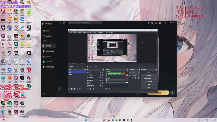Open OBS 工具(T) menu
The width and height of the screenshot is (217, 122).
[106, 33]
